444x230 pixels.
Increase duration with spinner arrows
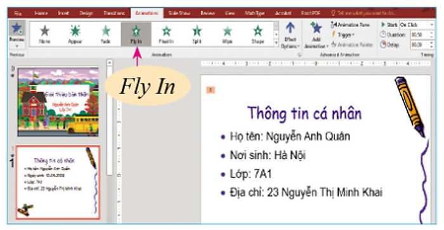pyautogui.click(x=432, y=35)
